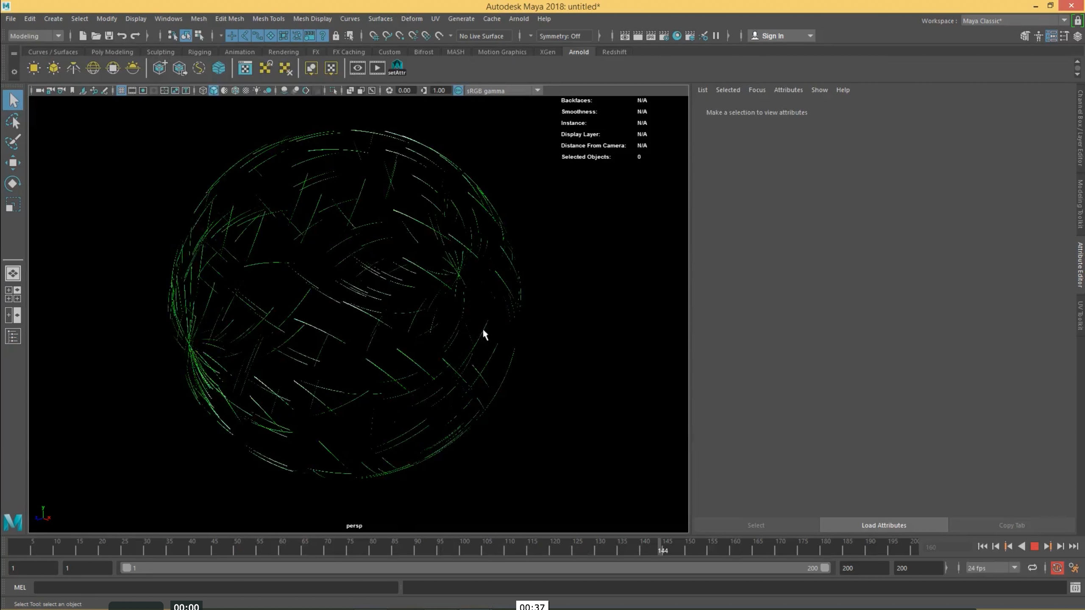Select the Rotate tool in toolbox
This screenshot has height=610, width=1085.
pos(13,183)
